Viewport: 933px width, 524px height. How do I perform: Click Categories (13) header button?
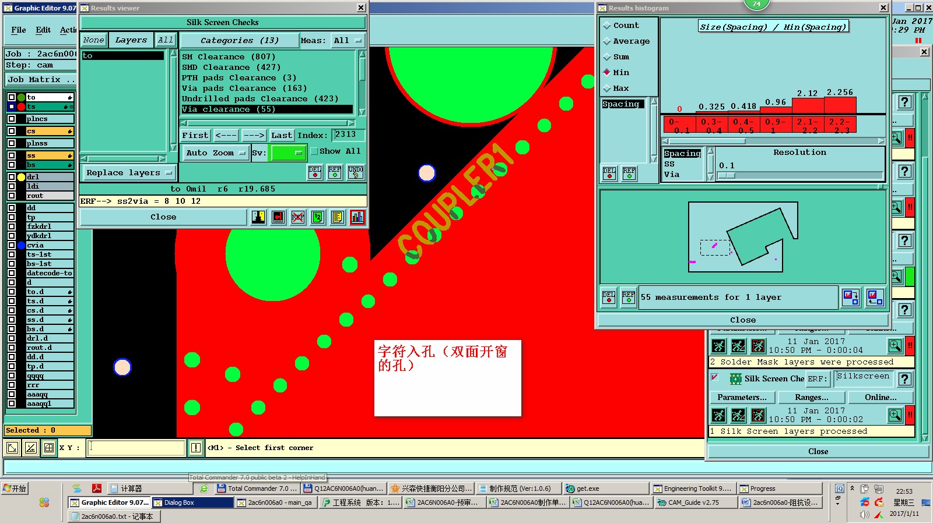239,40
